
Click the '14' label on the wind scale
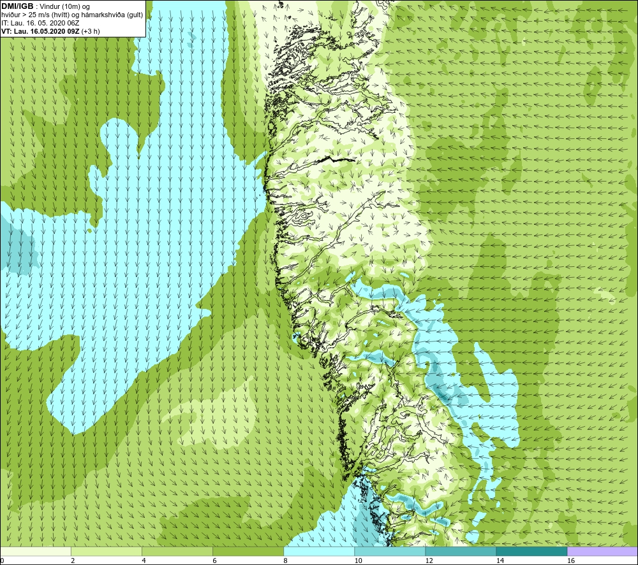coord(500,561)
